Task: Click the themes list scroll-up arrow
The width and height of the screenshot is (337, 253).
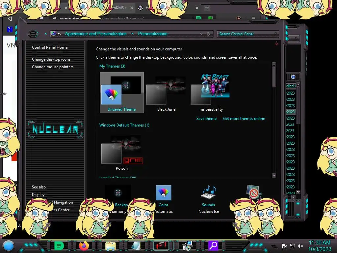Action: click(x=274, y=65)
